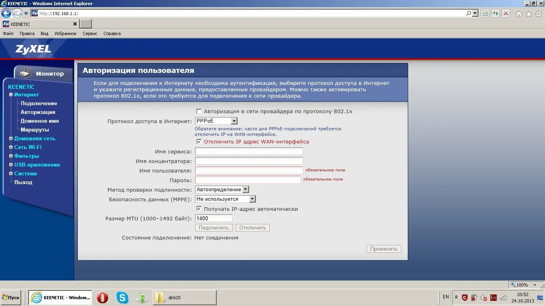Click the Имя сервиса field
This screenshot has width=545, height=306.
[x=249, y=151]
